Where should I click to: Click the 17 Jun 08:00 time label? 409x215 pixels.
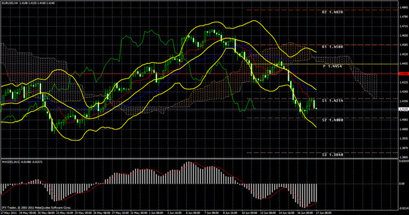point(324,213)
